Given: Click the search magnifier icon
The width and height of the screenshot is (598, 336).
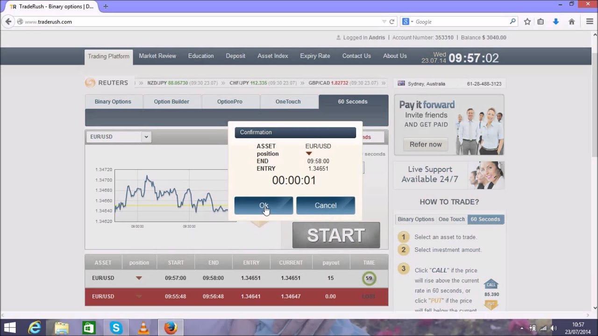Looking at the screenshot, I should (513, 21).
